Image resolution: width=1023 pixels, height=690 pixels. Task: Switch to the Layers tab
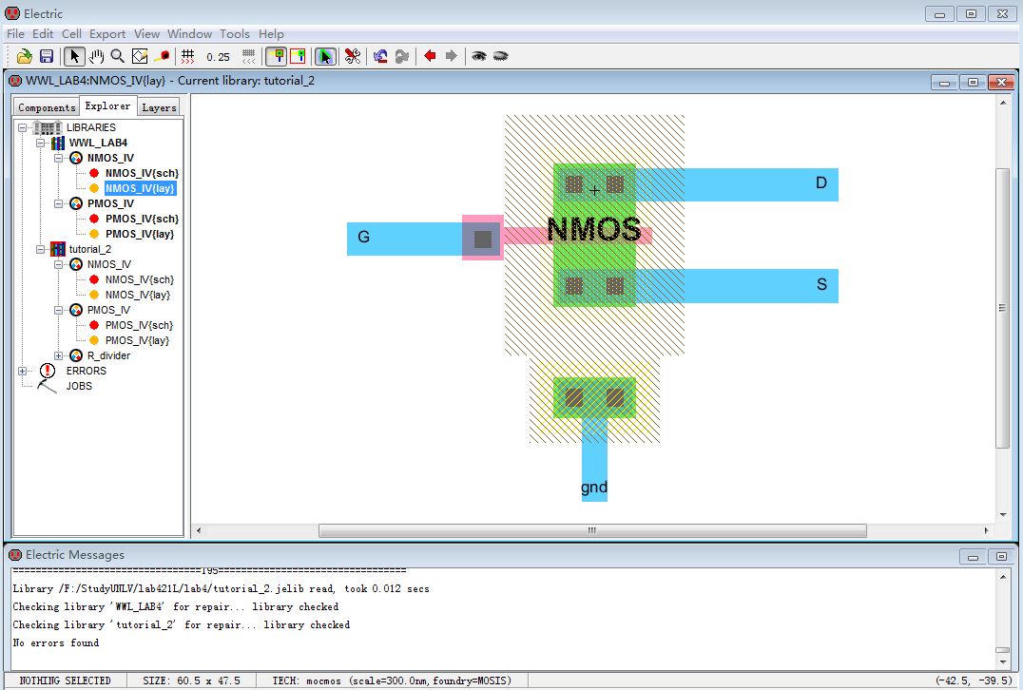159,107
